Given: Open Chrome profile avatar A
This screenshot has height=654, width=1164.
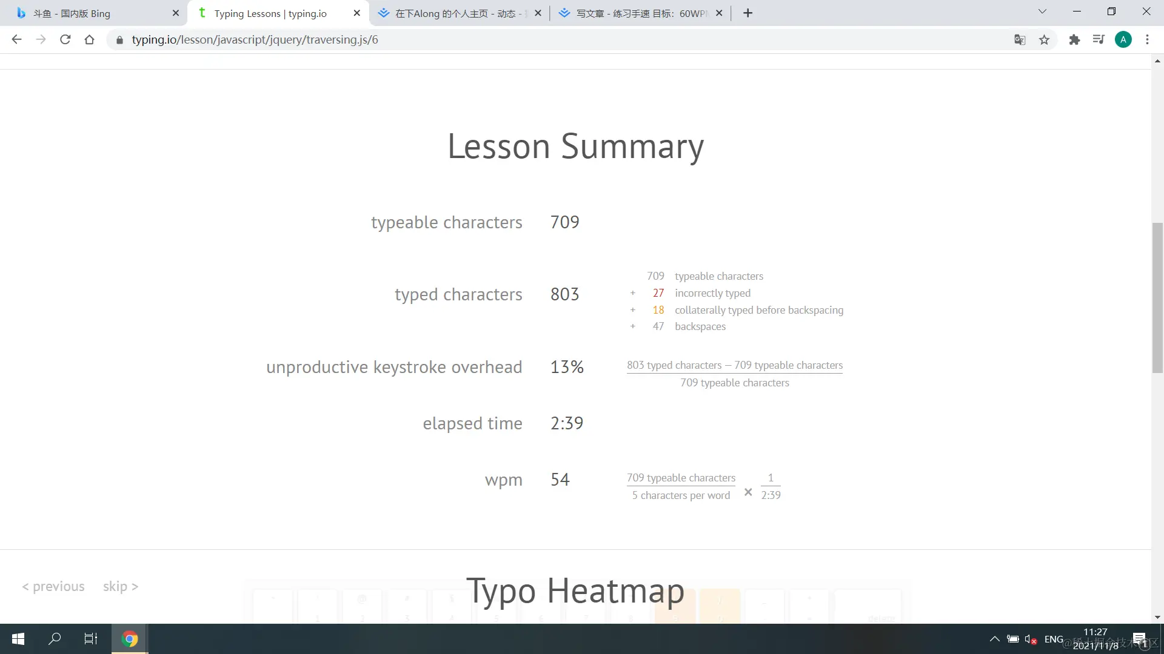Looking at the screenshot, I should [1123, 39].
